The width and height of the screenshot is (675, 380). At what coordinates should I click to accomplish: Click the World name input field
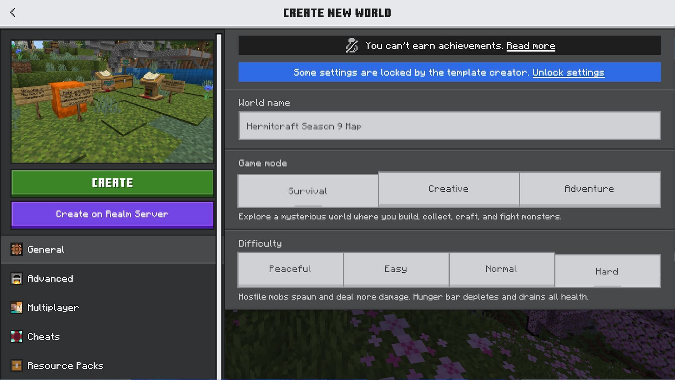coord(449,126)
